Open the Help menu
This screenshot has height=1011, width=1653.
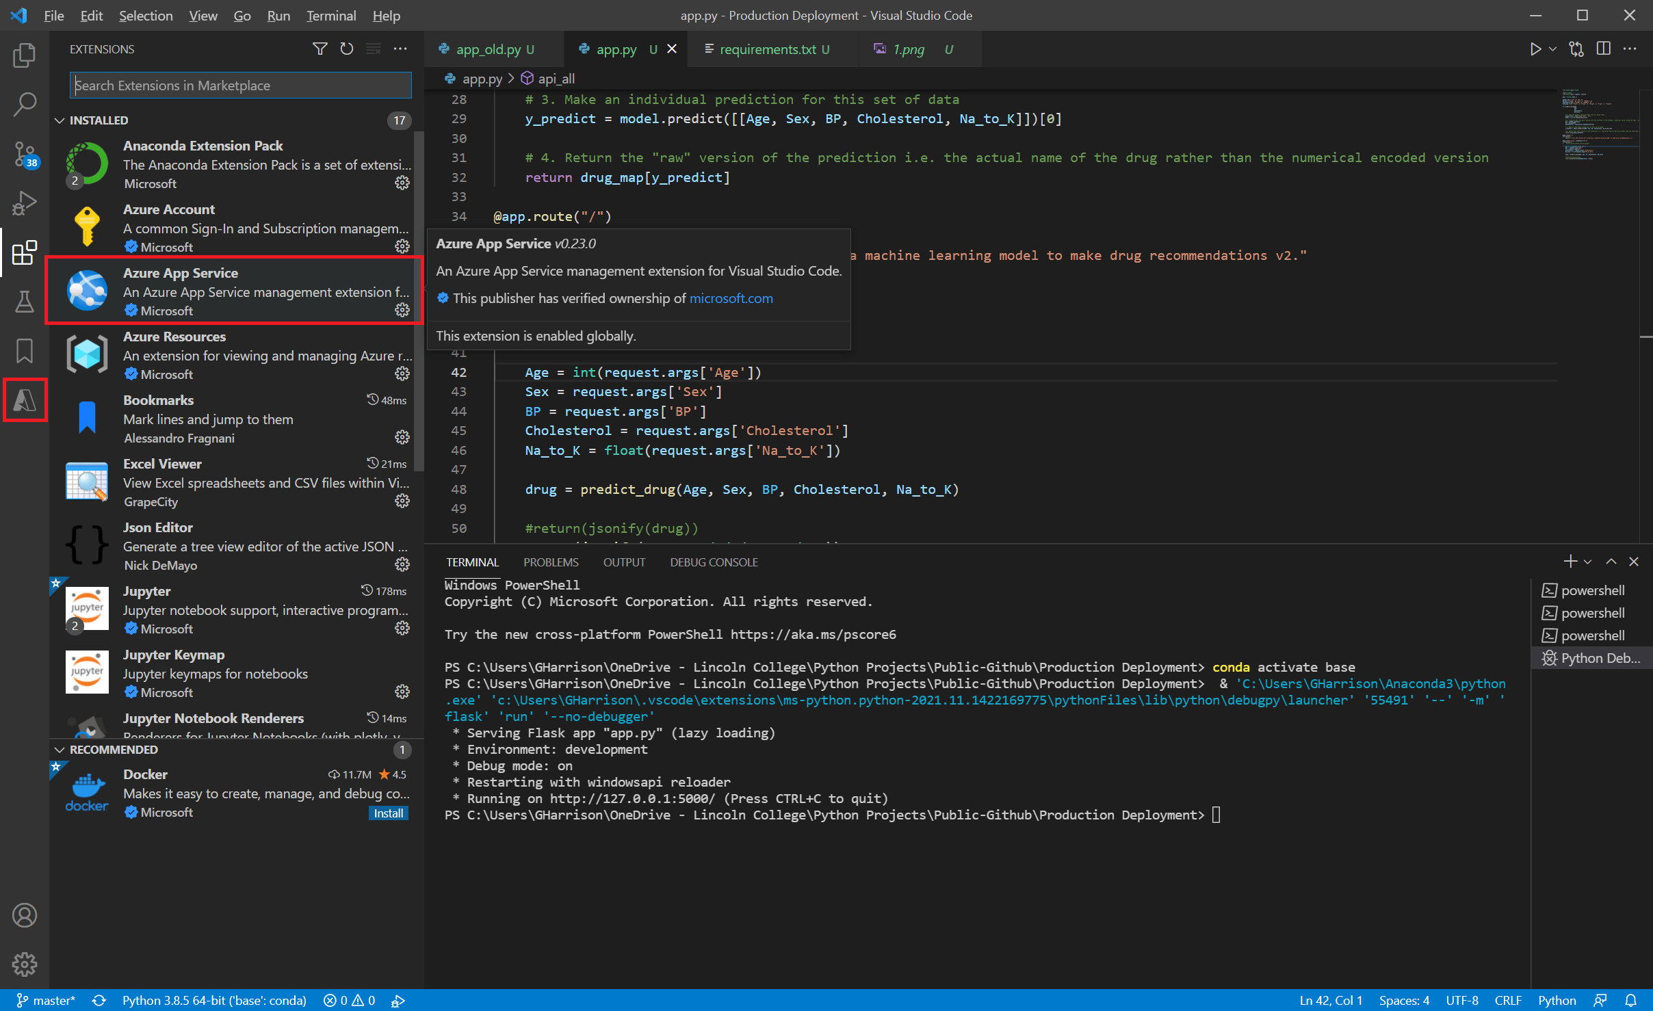tap(387, 16)
